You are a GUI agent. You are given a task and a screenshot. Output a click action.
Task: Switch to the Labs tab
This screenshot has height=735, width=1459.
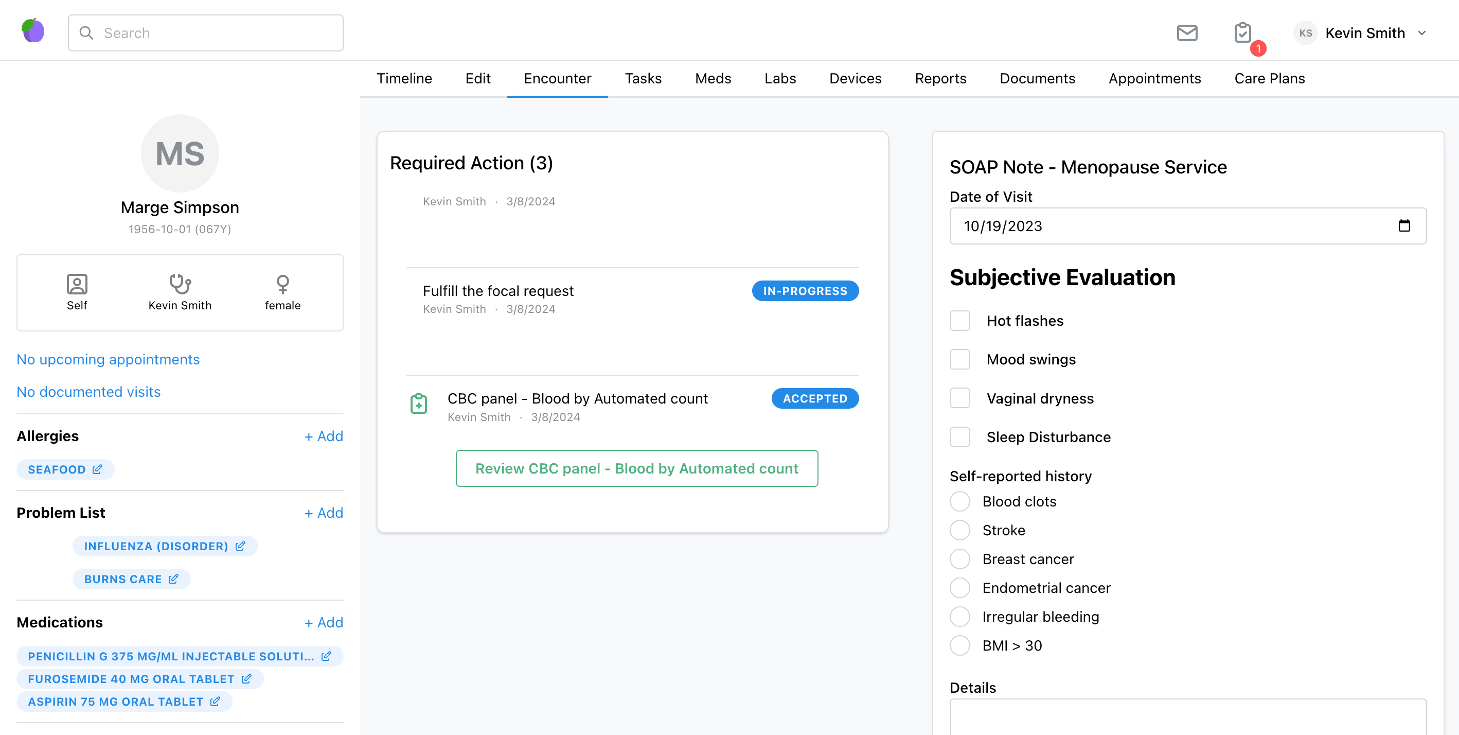coord(779,78)
